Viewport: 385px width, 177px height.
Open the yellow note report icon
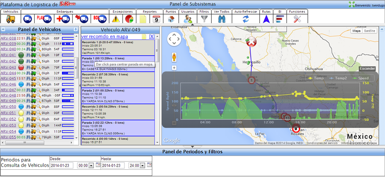click(143, 19)
